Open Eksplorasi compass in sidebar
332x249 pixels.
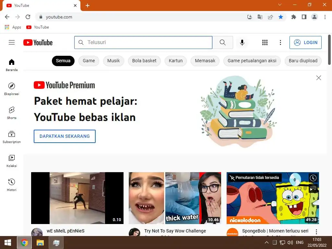[12, 89]
